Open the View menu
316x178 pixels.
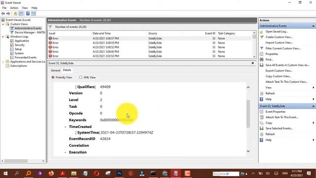click(x=25, y=8)
